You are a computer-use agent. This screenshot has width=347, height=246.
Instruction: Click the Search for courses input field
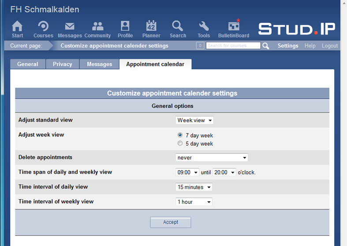click(x=233, y=45)
